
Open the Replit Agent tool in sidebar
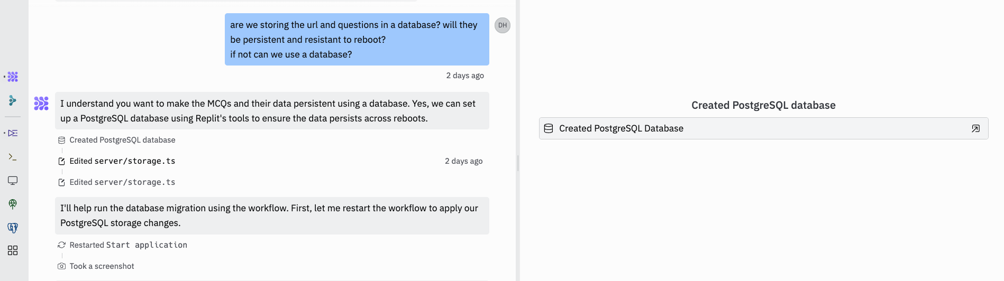pyautogui.click(x=13, y=77)
